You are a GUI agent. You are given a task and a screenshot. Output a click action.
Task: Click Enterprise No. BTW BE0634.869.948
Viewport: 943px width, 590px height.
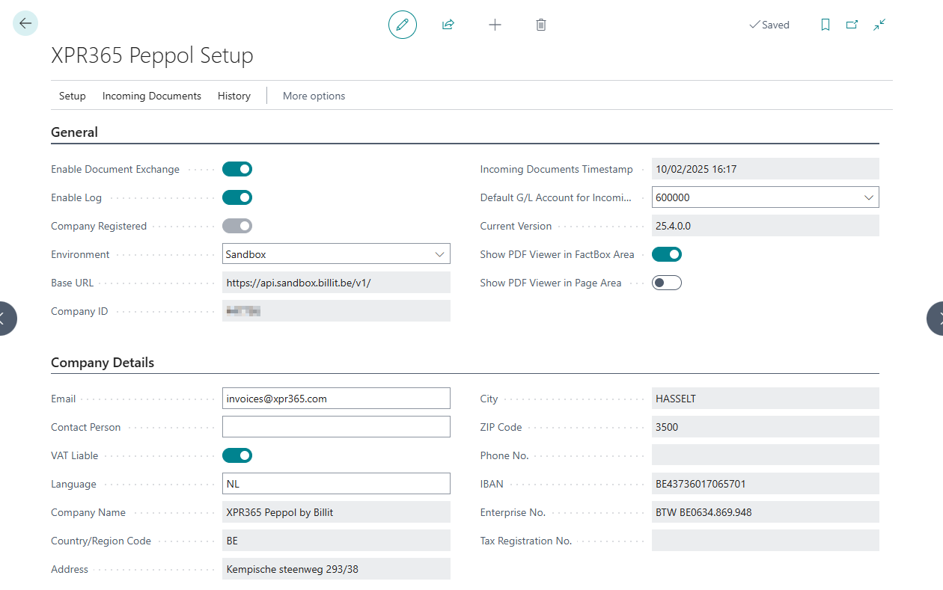(765, 512)
